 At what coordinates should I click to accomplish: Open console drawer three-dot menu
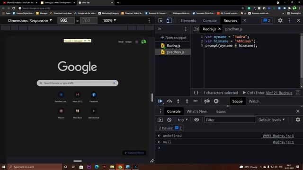click(160, 111)
